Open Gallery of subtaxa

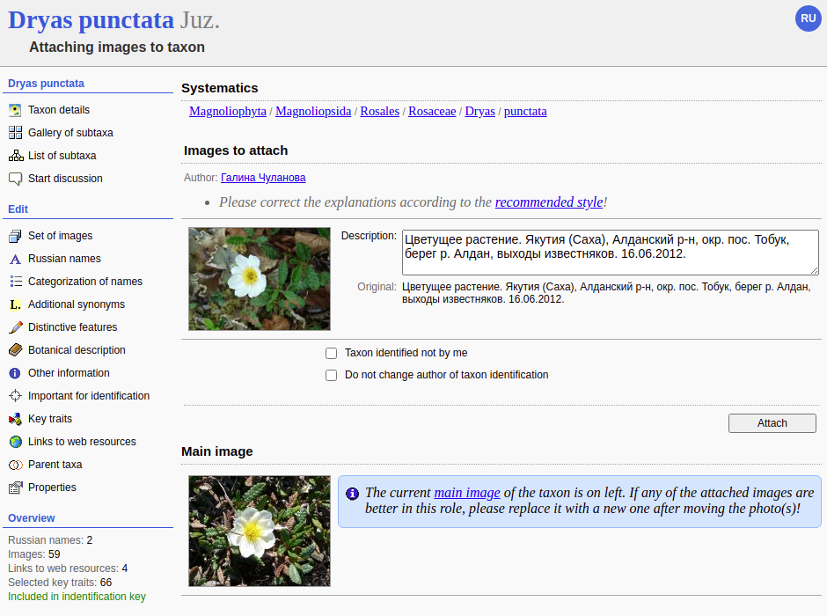[70, 132]
